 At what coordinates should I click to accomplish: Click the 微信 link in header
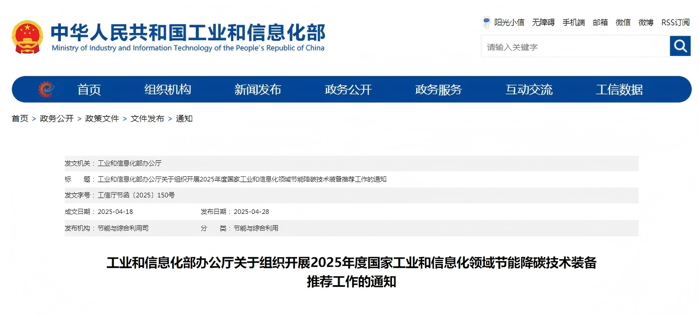tap(623, 22)
